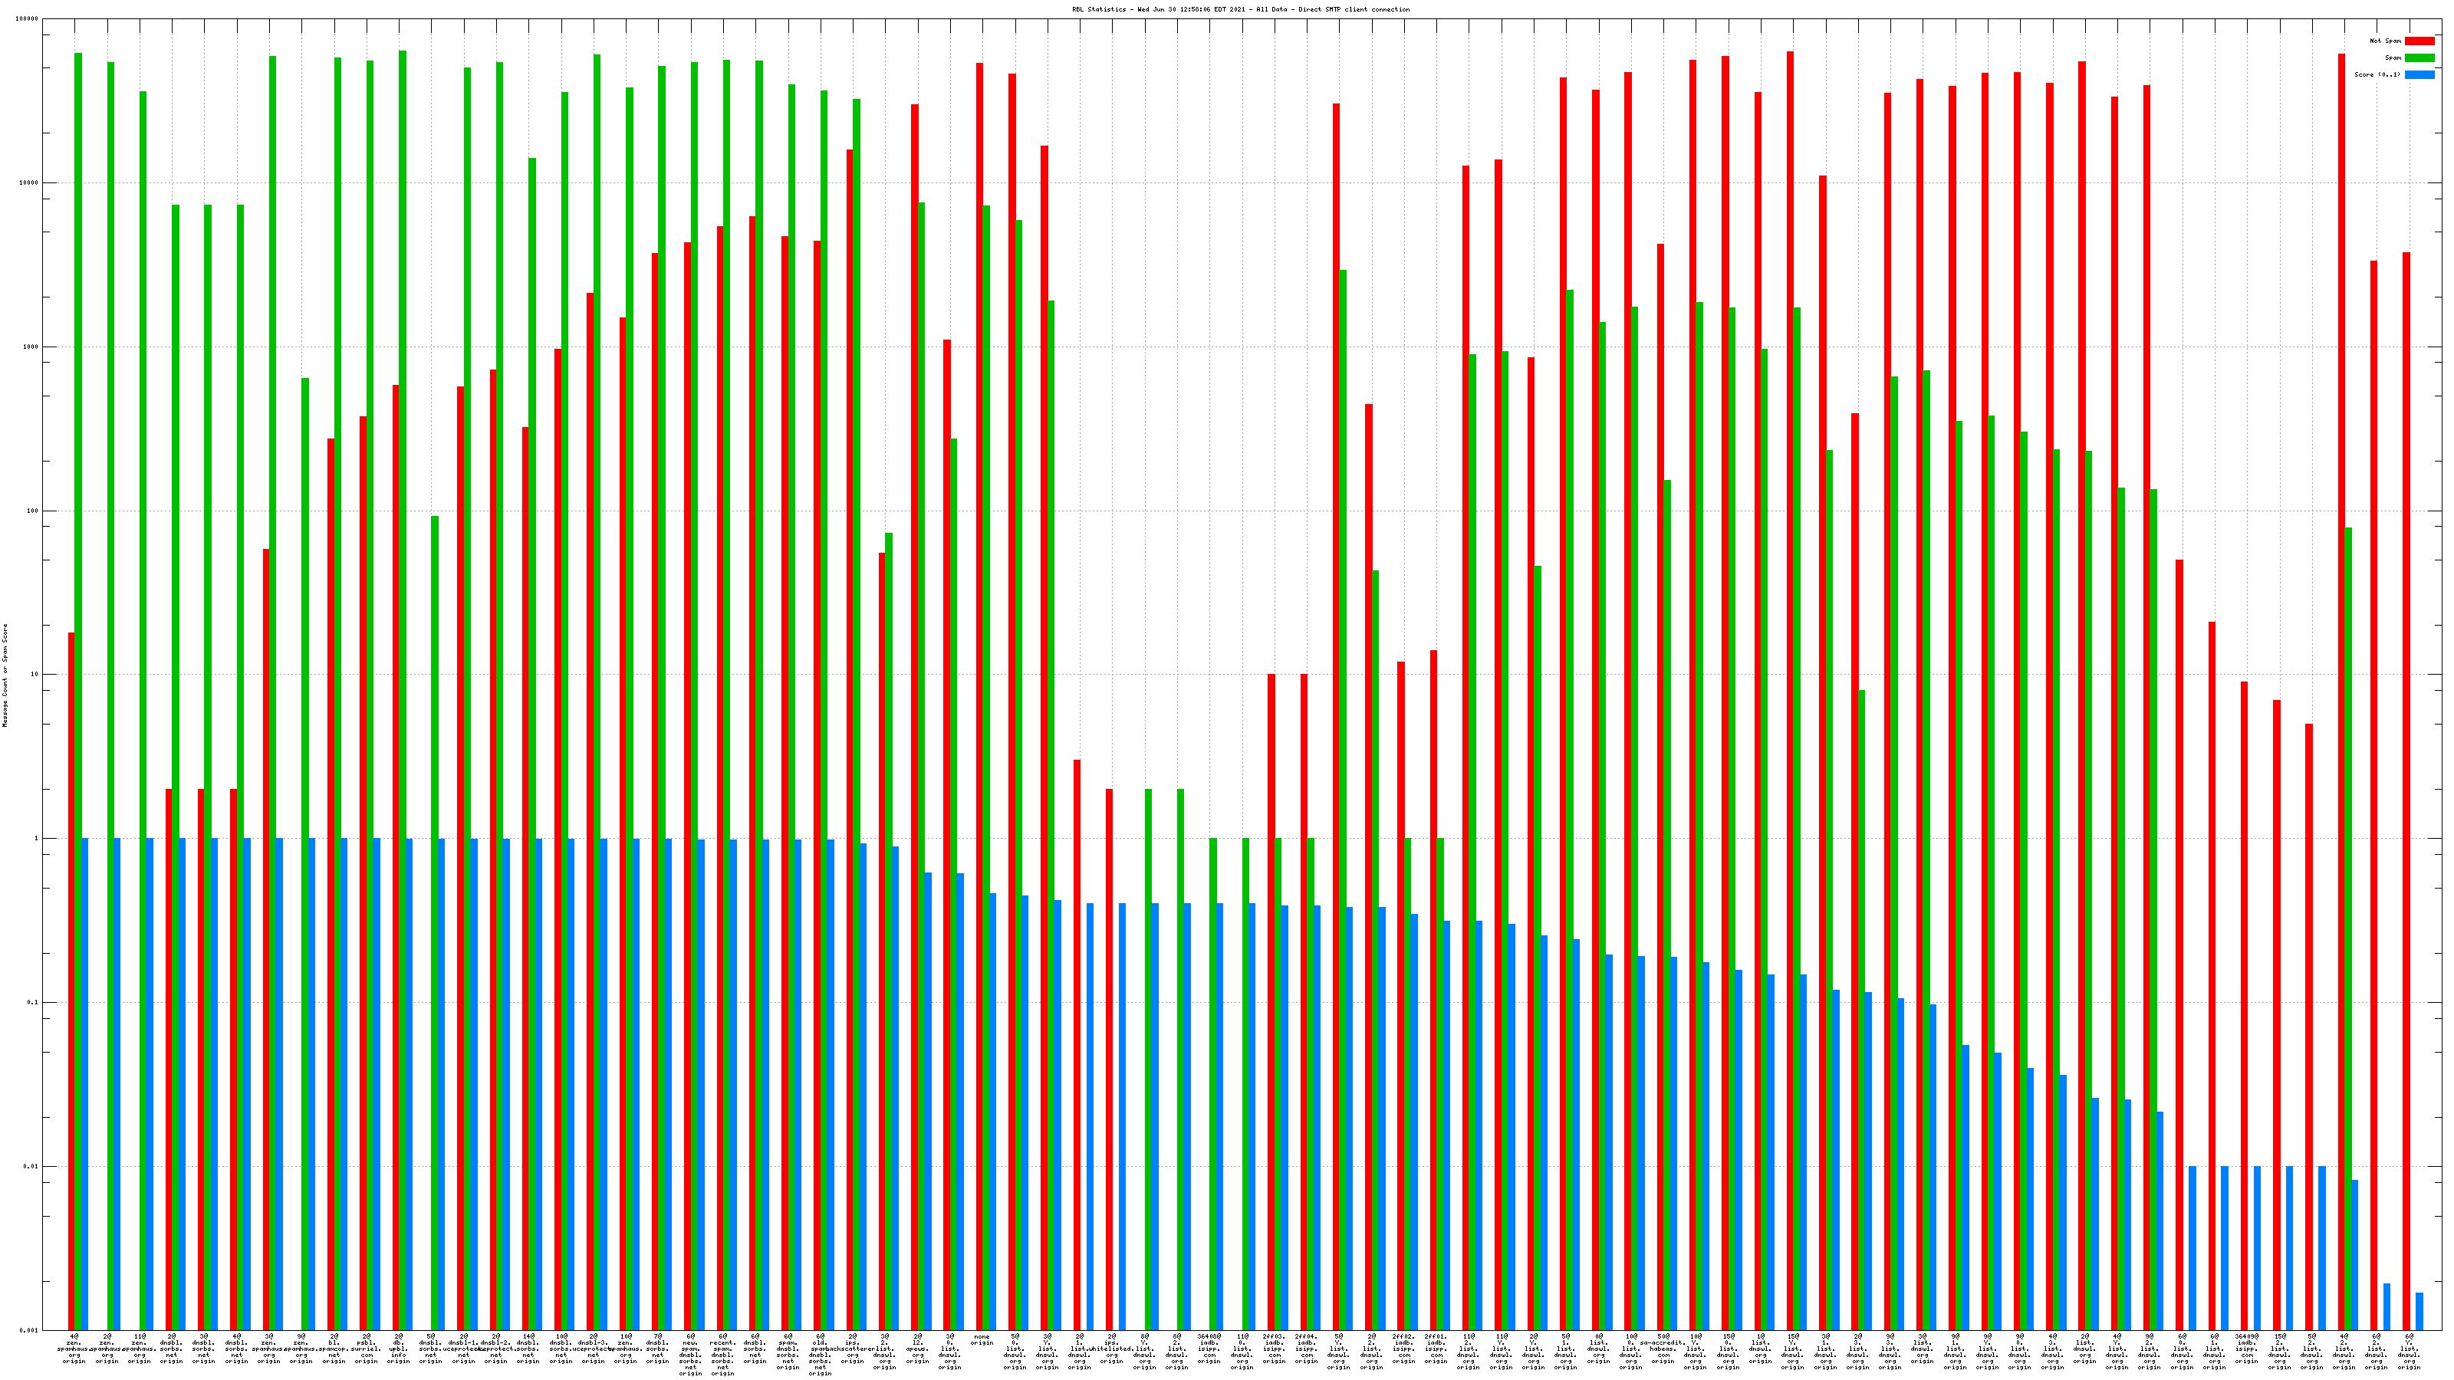Click the 0.01 y-axis tick label

coord(31,1167)
